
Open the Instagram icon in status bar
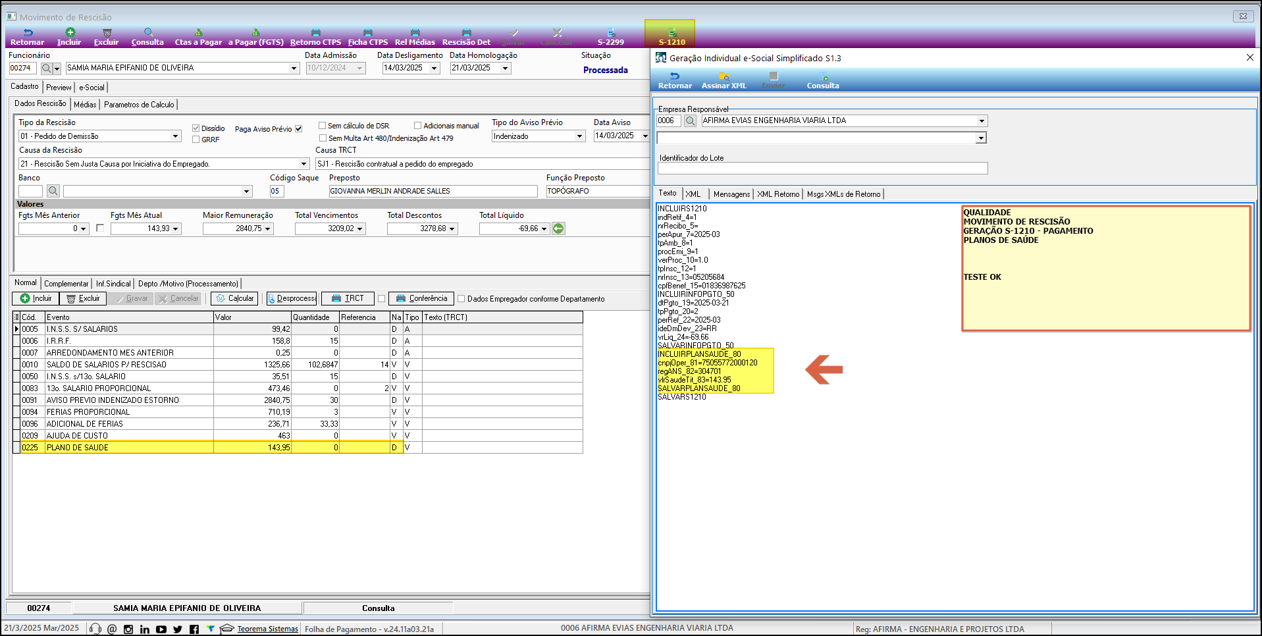pyautogui.click(x=128, y=629)
